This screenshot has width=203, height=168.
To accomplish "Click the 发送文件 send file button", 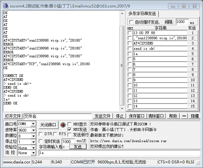I will pos(102,116).
